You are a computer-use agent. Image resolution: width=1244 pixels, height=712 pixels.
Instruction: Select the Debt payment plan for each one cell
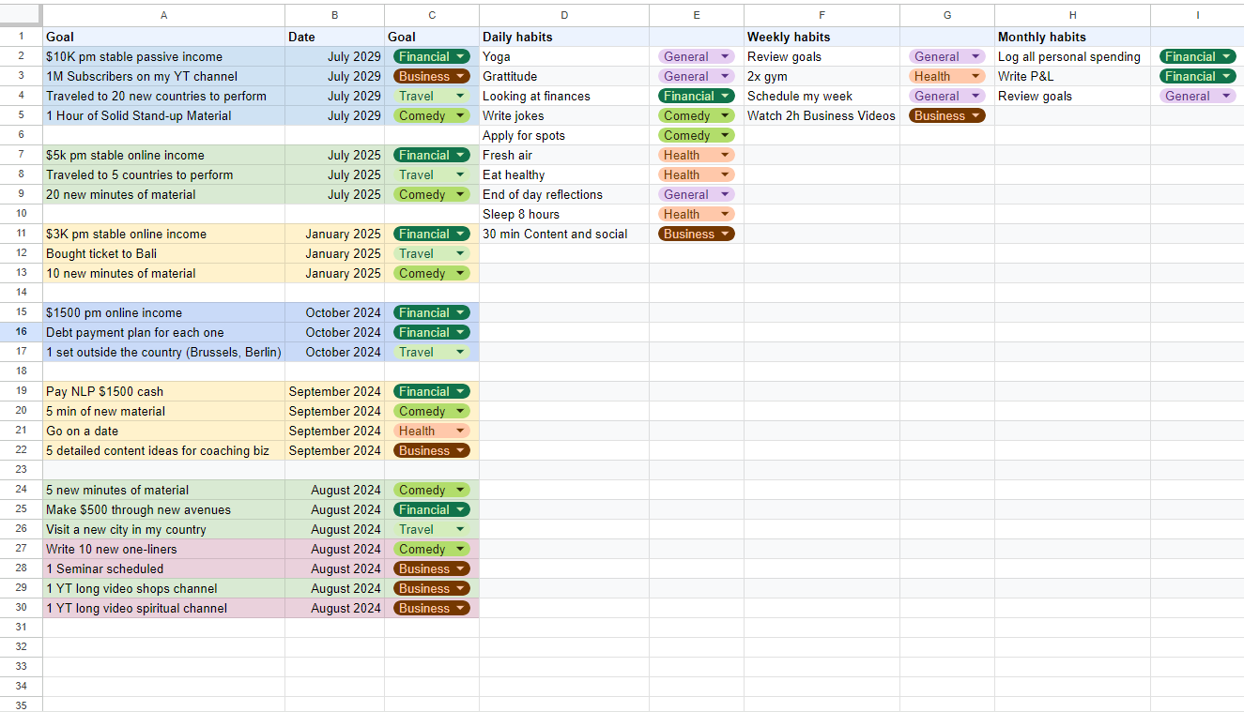pyautogui.click(x=163, y=333)
